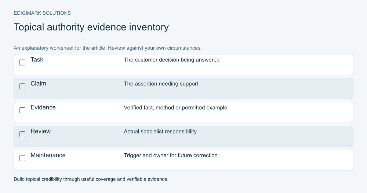Screen dimensions: 367x193
Task: Click the 'EDIGIMARK SOLUTIONS' header text
Action: coord(42,13)
